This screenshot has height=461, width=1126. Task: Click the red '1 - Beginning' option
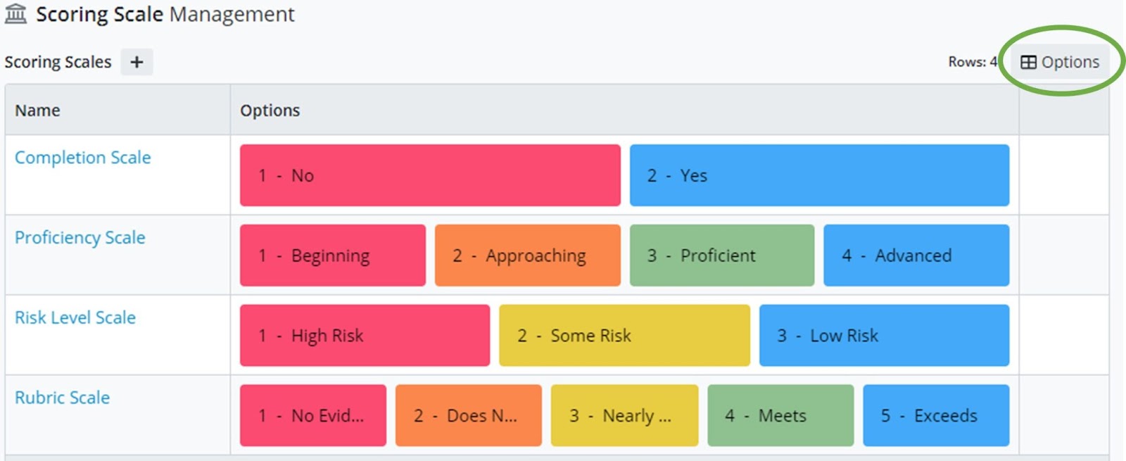(332, 255)
